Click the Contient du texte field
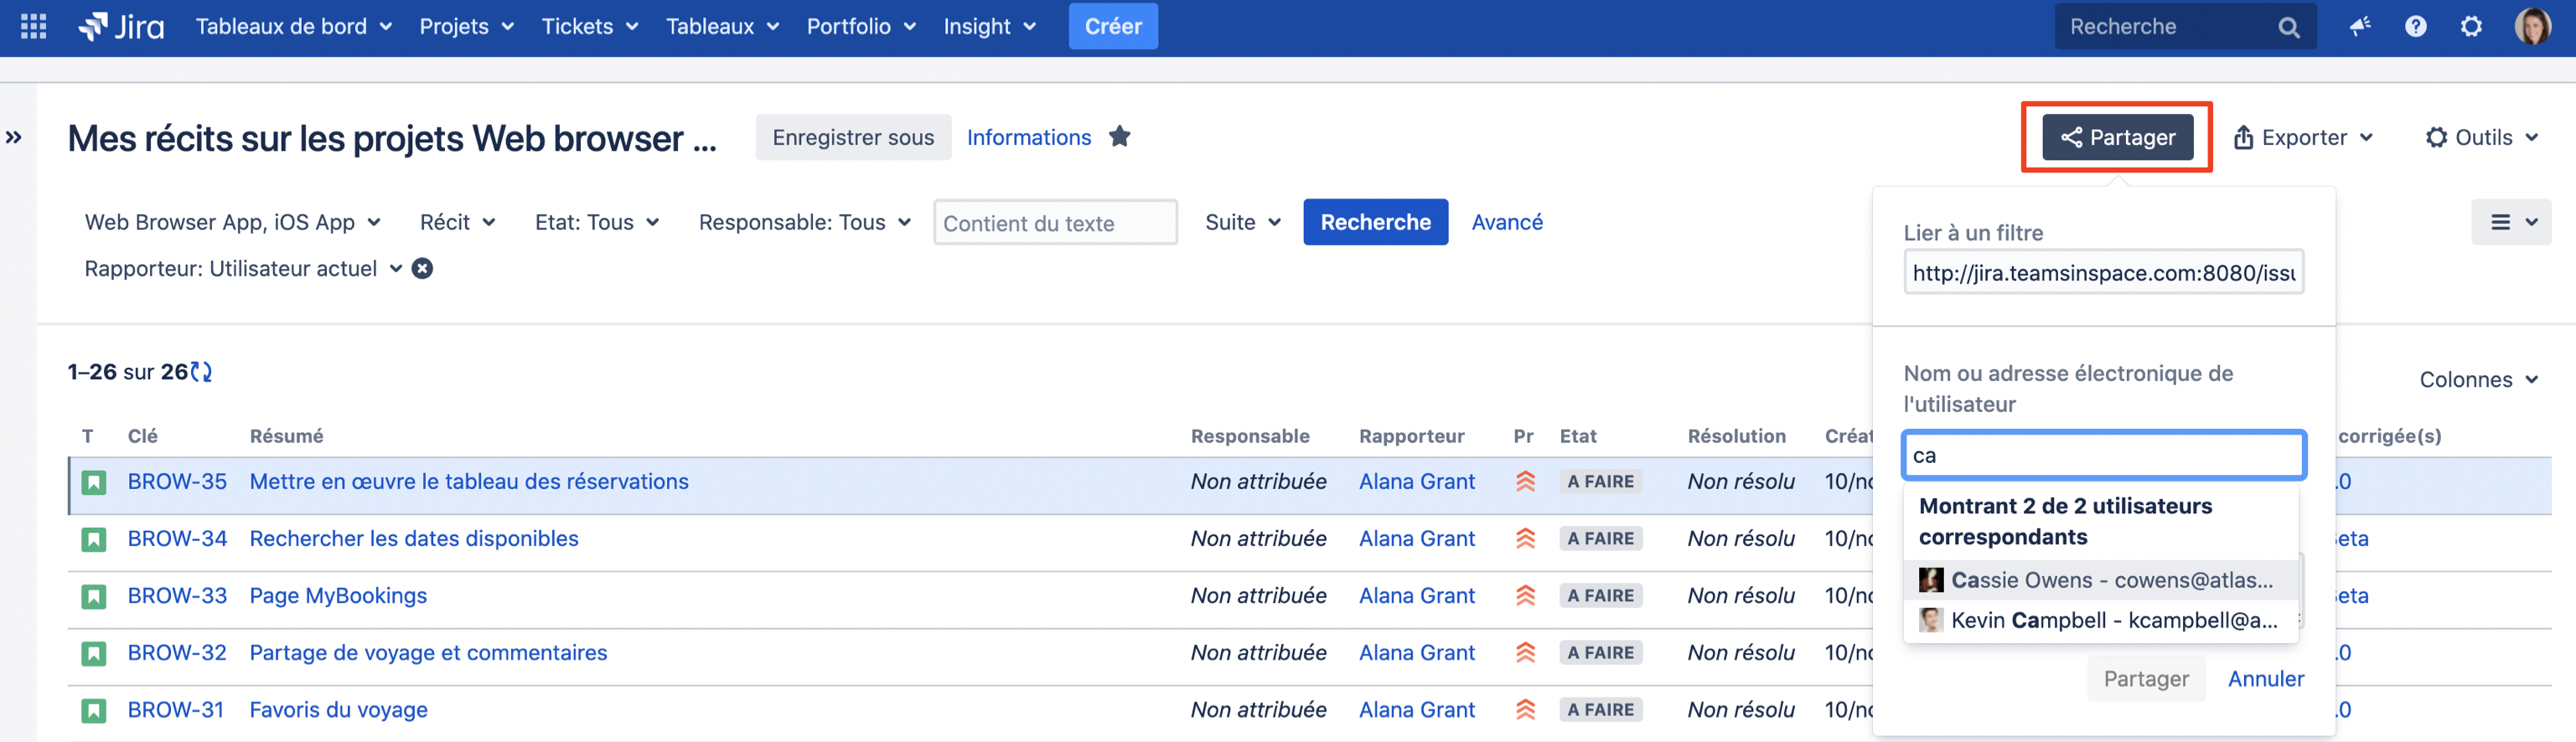The width and height of the screenshot is (2576, 742). pos(1054,223)
